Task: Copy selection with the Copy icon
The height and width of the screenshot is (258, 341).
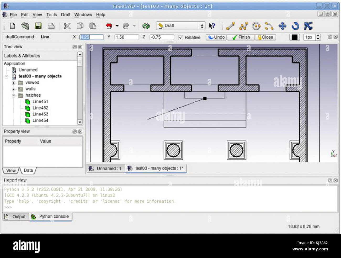Action: (x=80, y=26)
